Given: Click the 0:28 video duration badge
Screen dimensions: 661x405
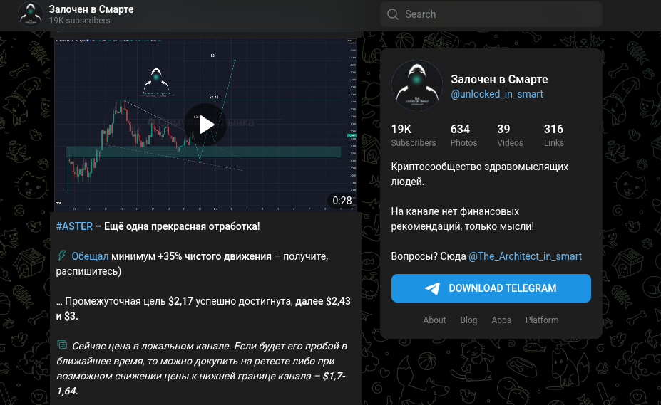Looking at the screenshot, I should [342, 201].
